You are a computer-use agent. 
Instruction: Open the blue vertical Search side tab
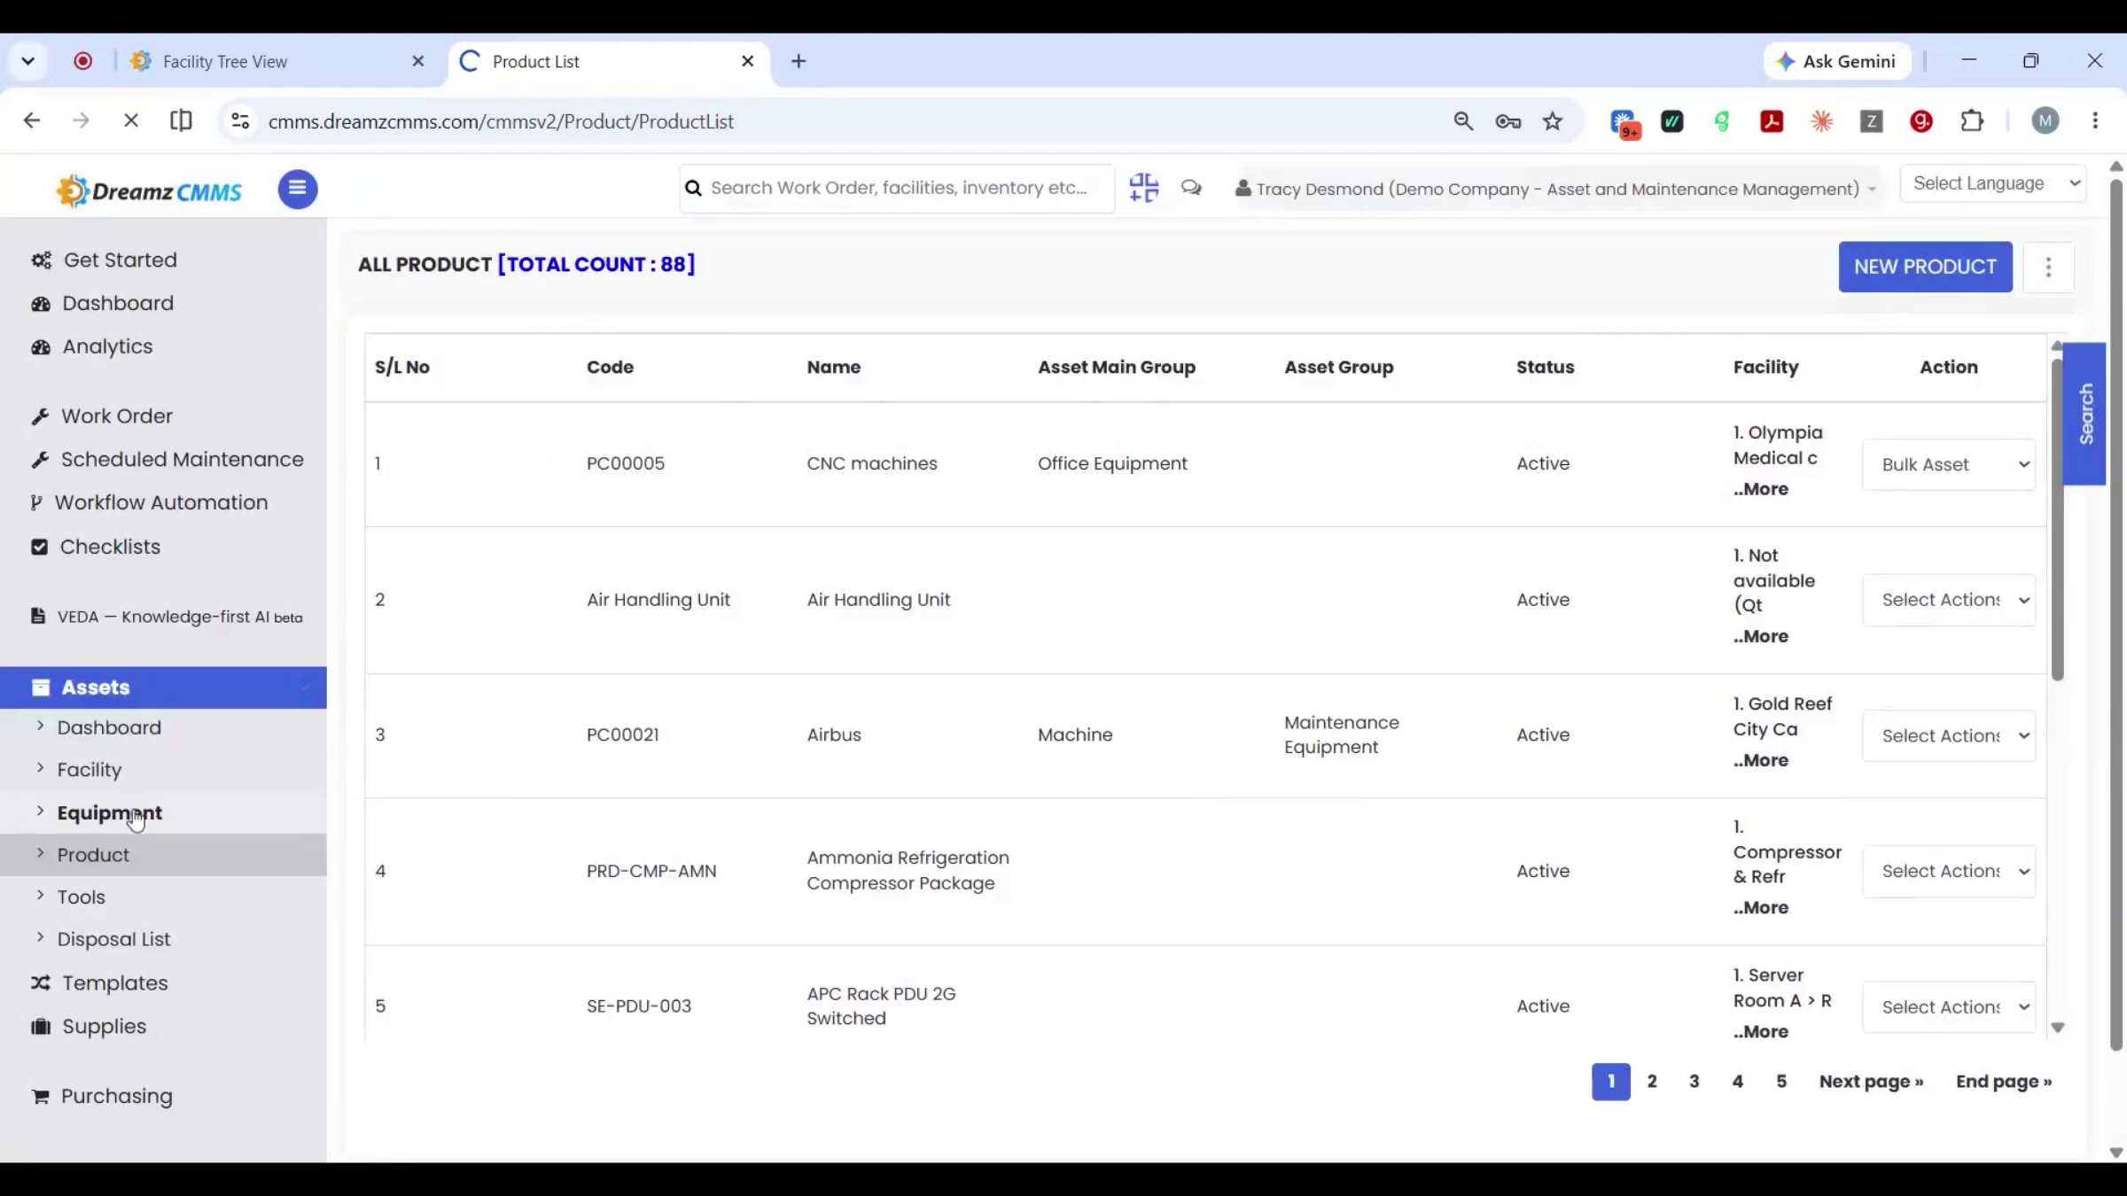click(2084, 414)
